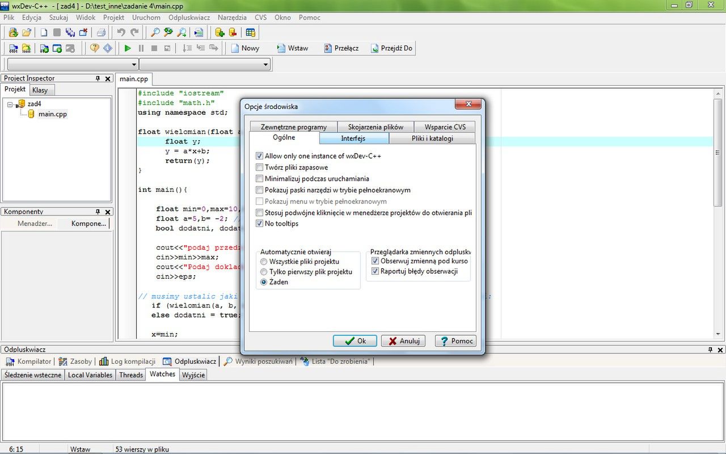Click the Undo arrow icon
The height and width of the screenshot is (454, 726).
pyautogui.click(x=121, y=32)
